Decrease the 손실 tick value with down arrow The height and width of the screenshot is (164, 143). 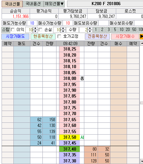tap(63, 31)
